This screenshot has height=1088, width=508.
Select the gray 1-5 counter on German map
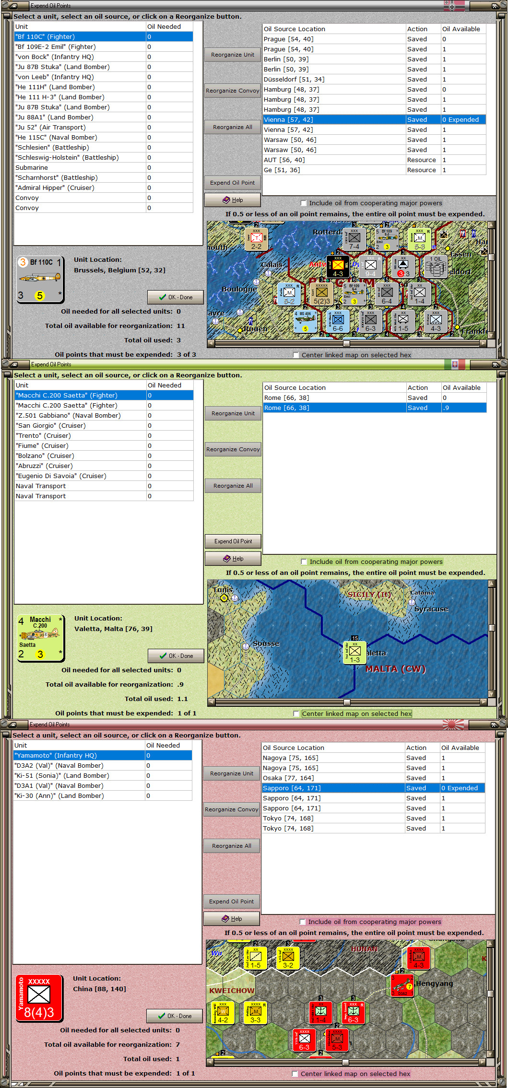coord(403,322)
